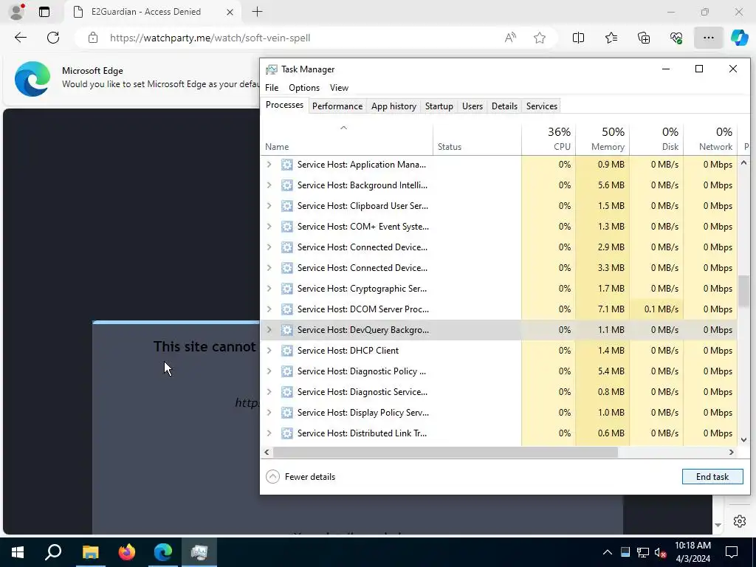Image resolution: width=756 pixels, height=567 pixels.
Task: Add this page to favorites star
Action: [540, 38]
